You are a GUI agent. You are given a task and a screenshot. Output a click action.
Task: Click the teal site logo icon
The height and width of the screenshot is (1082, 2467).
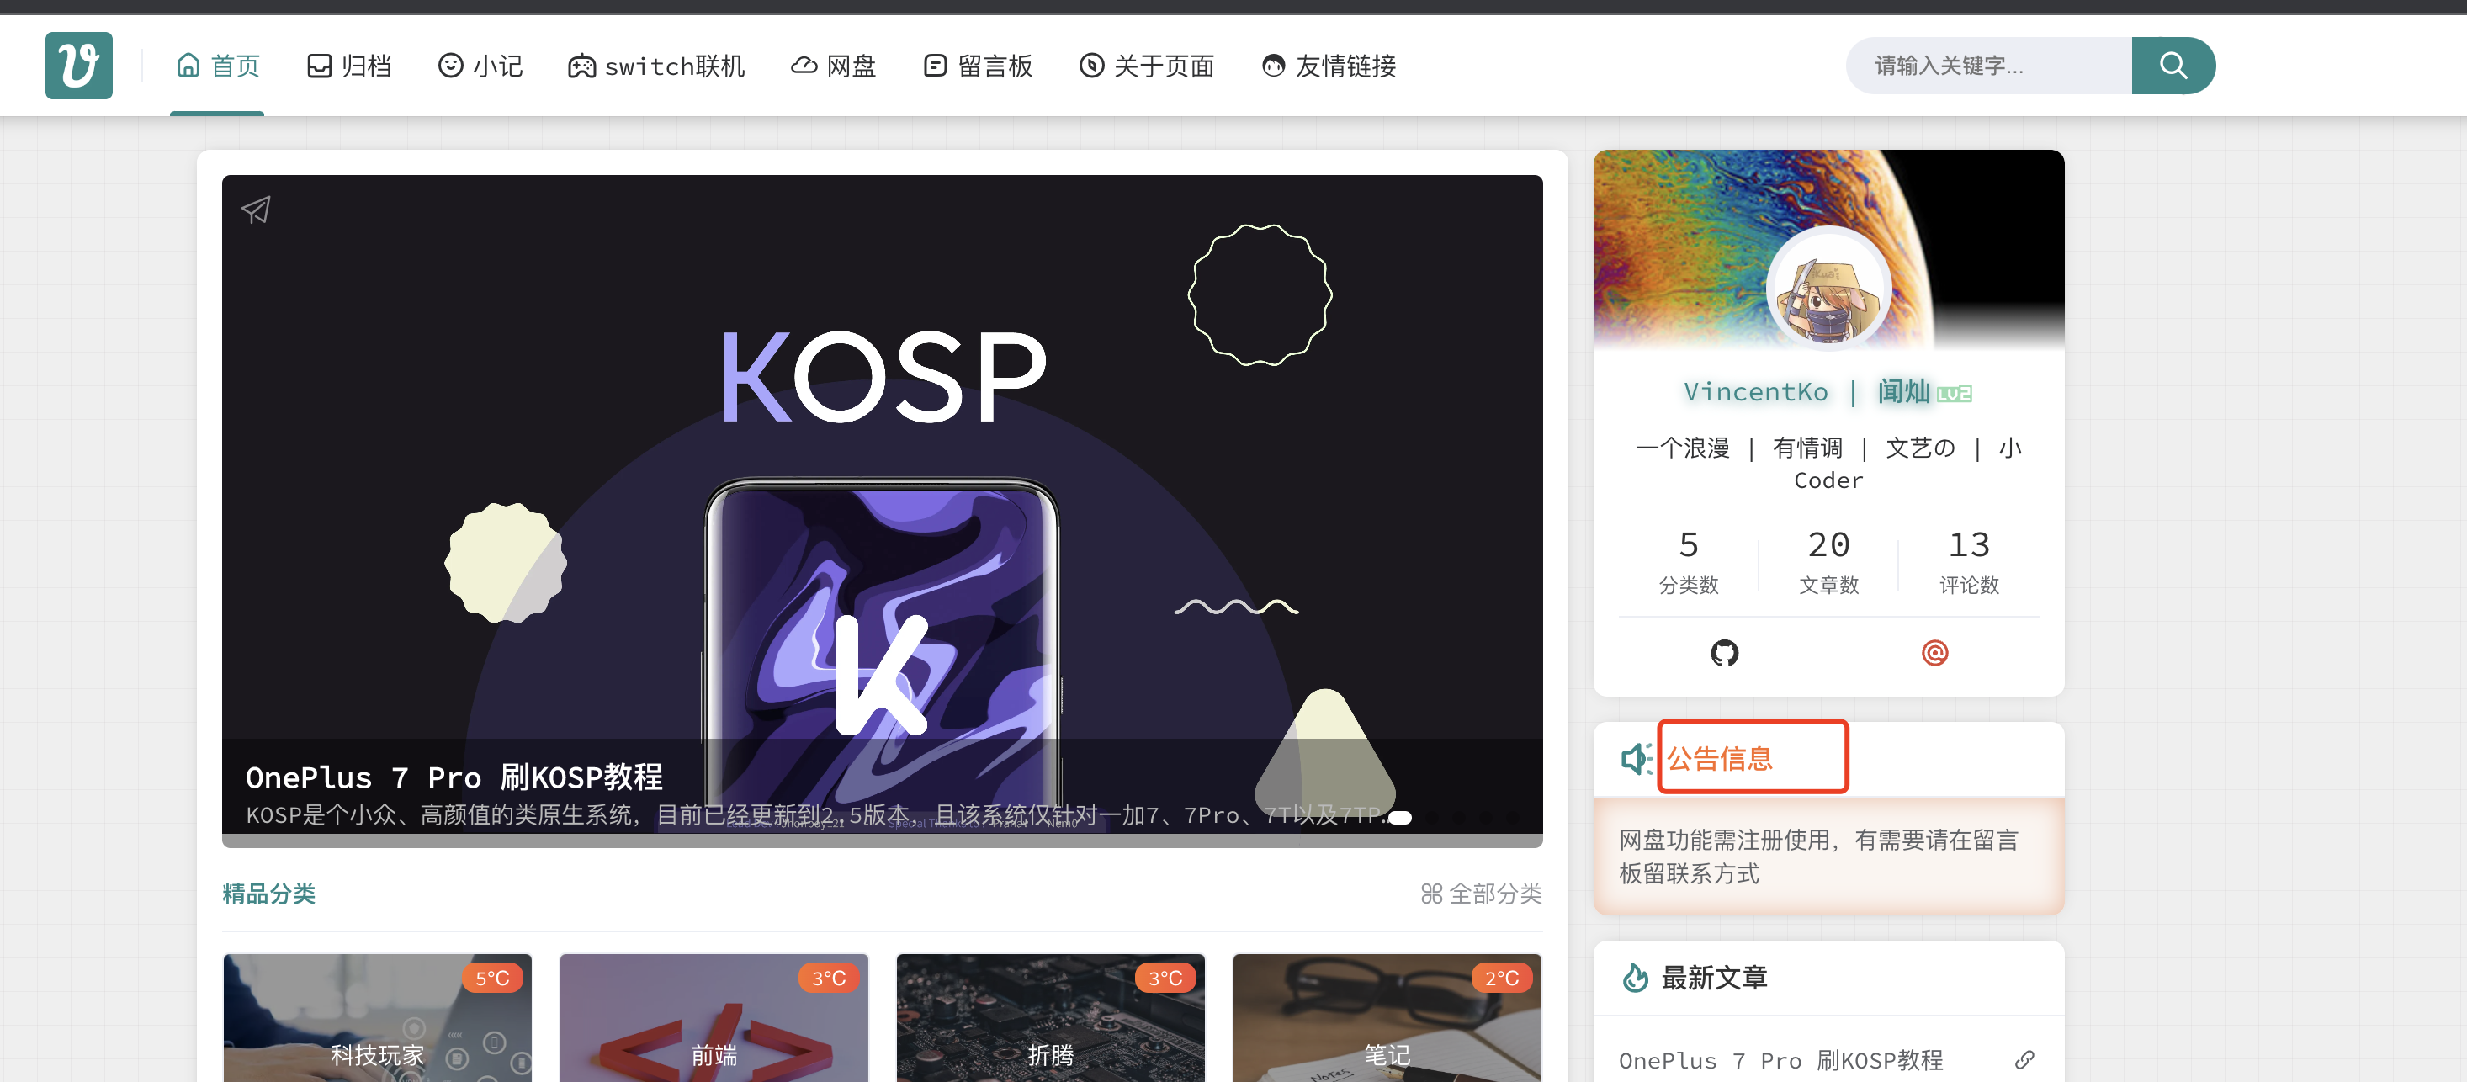click(78, 64)
